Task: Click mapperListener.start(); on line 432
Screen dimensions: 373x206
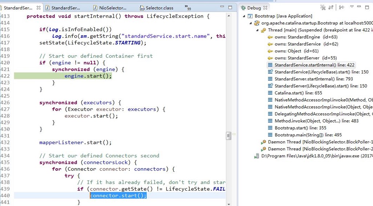Action: click(75, 143)
